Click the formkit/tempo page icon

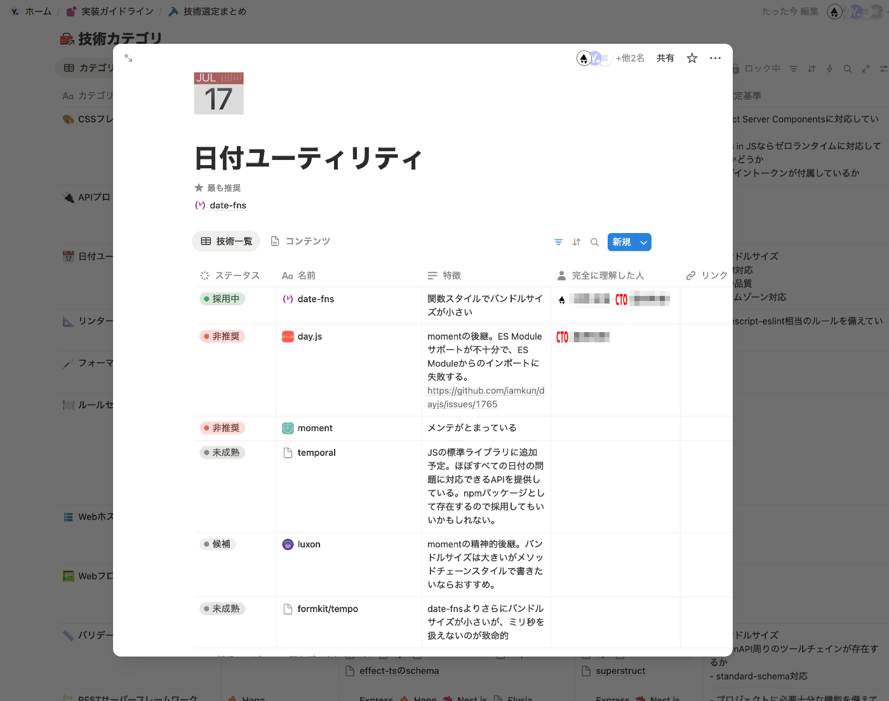[288, 609]
